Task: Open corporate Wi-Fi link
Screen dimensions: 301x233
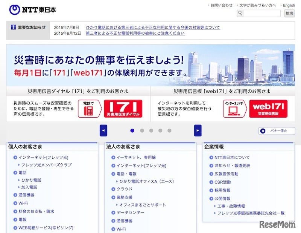Action: click(121, 229)
